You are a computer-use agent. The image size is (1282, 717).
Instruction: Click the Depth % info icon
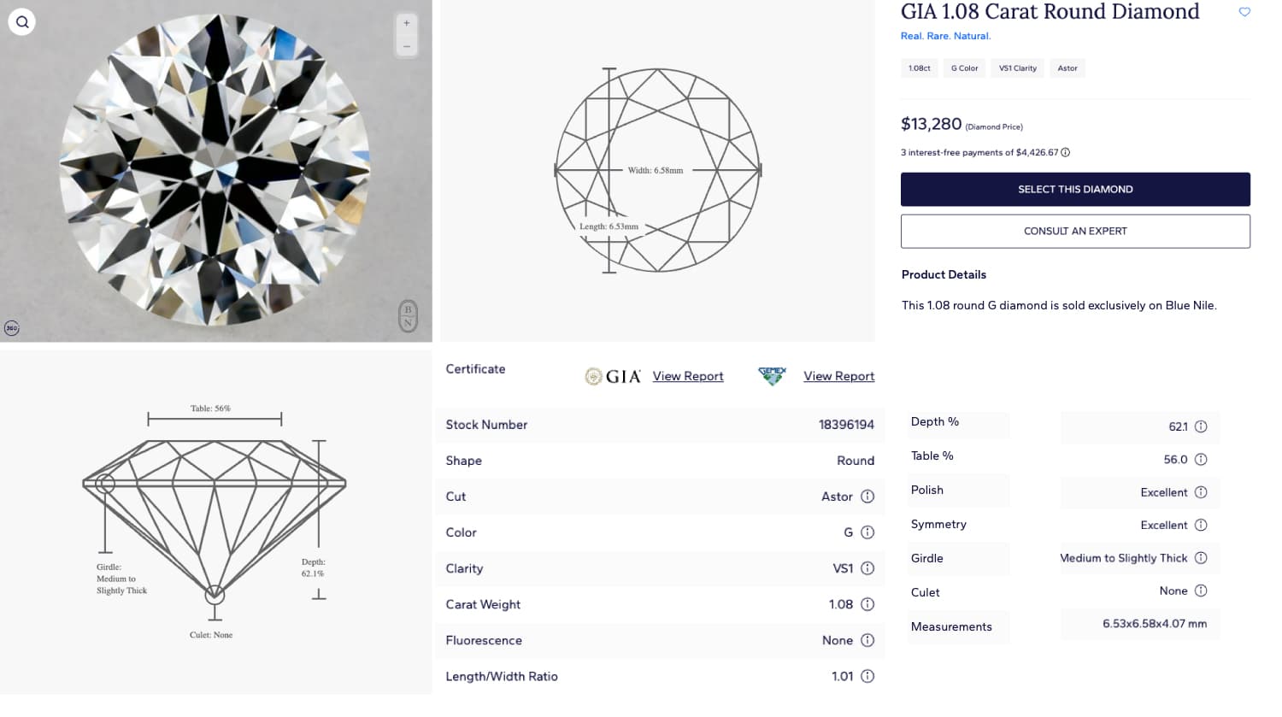(x=1200, y=426)
